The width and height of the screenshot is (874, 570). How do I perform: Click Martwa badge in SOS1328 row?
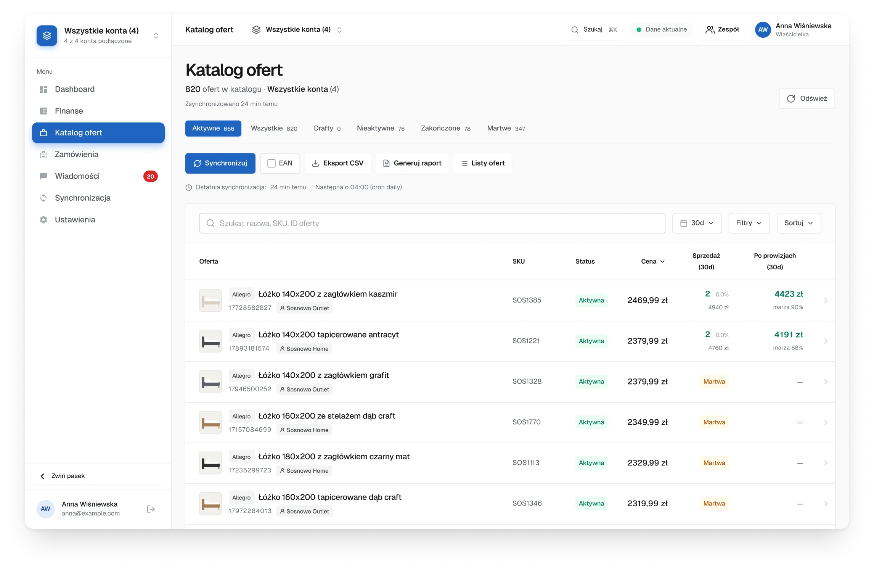click(x=714, y=382)
